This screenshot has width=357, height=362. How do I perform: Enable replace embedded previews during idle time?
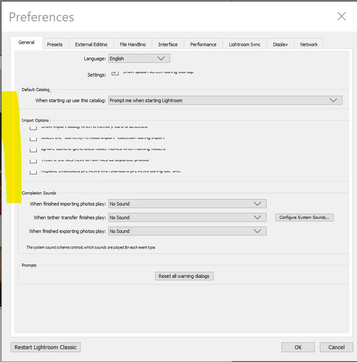pyautogui.click(x=33, y=172)
